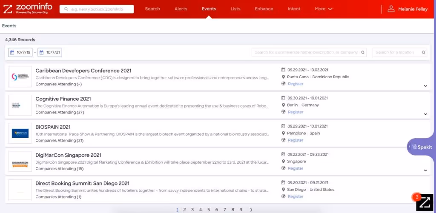Click the calendar icon for Direct Booking Summit dates
The image size is (436, 213).
coord(283,182)
